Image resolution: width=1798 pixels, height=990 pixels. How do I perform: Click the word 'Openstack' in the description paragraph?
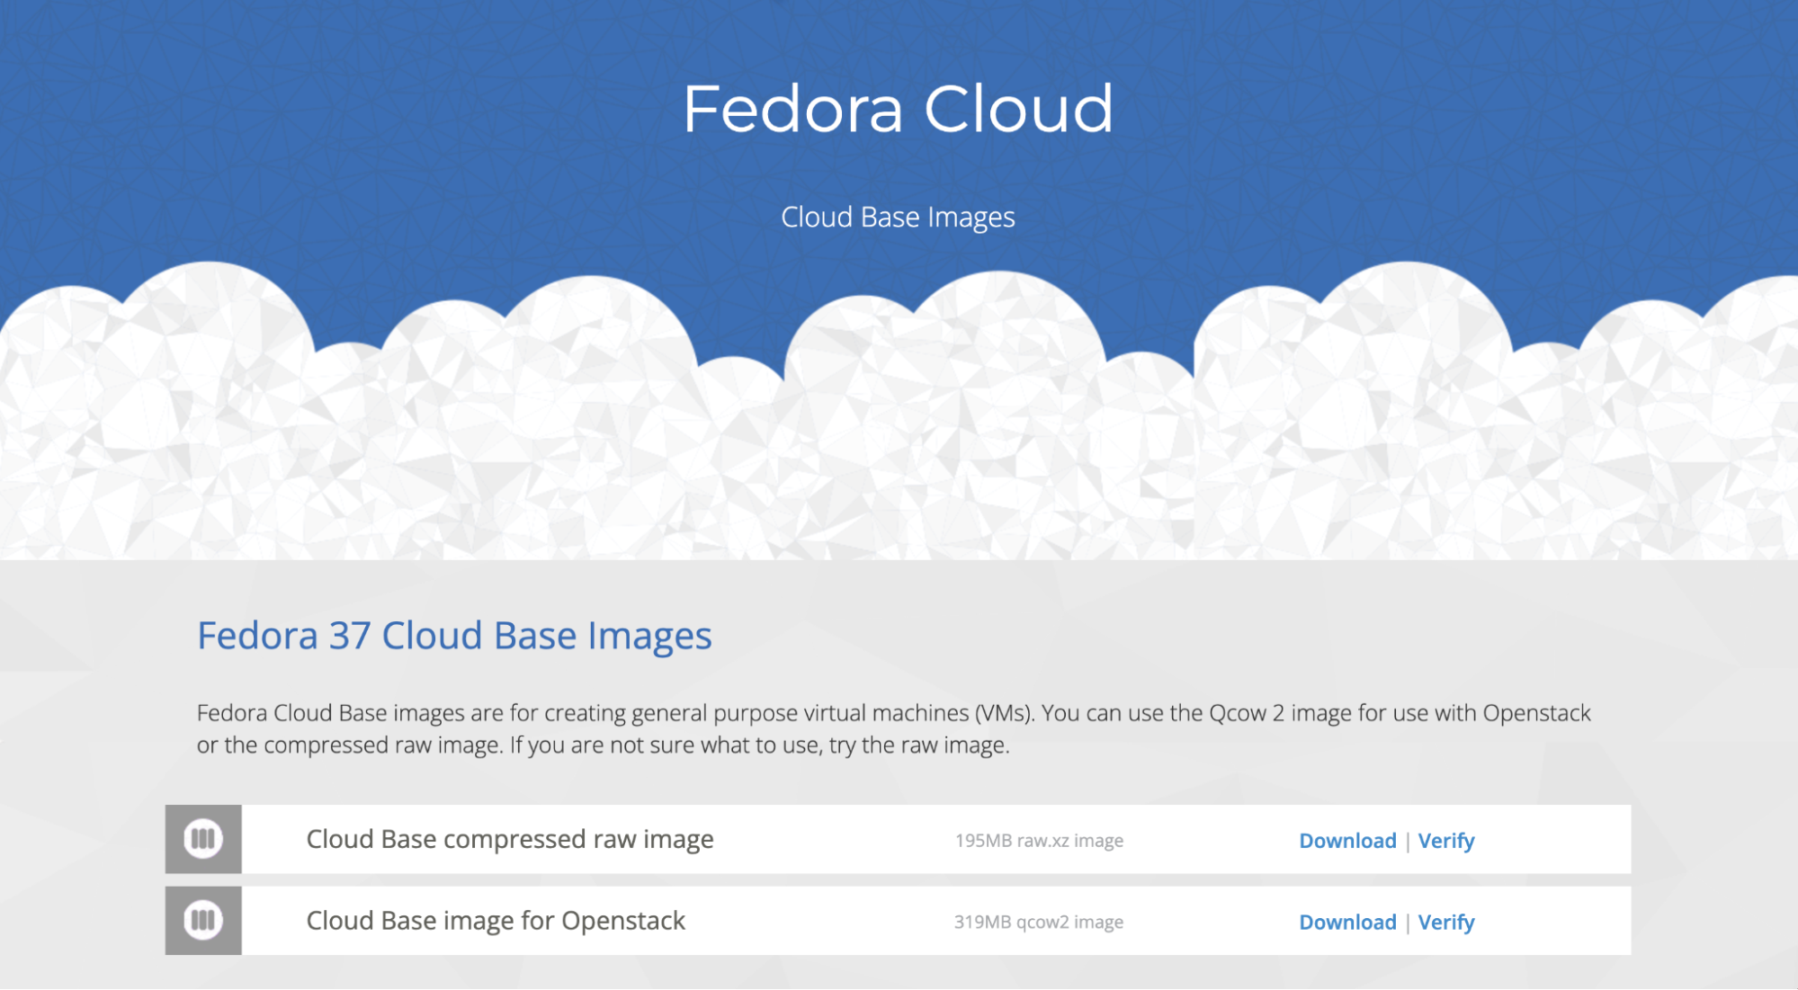[x=1536, y=713]
